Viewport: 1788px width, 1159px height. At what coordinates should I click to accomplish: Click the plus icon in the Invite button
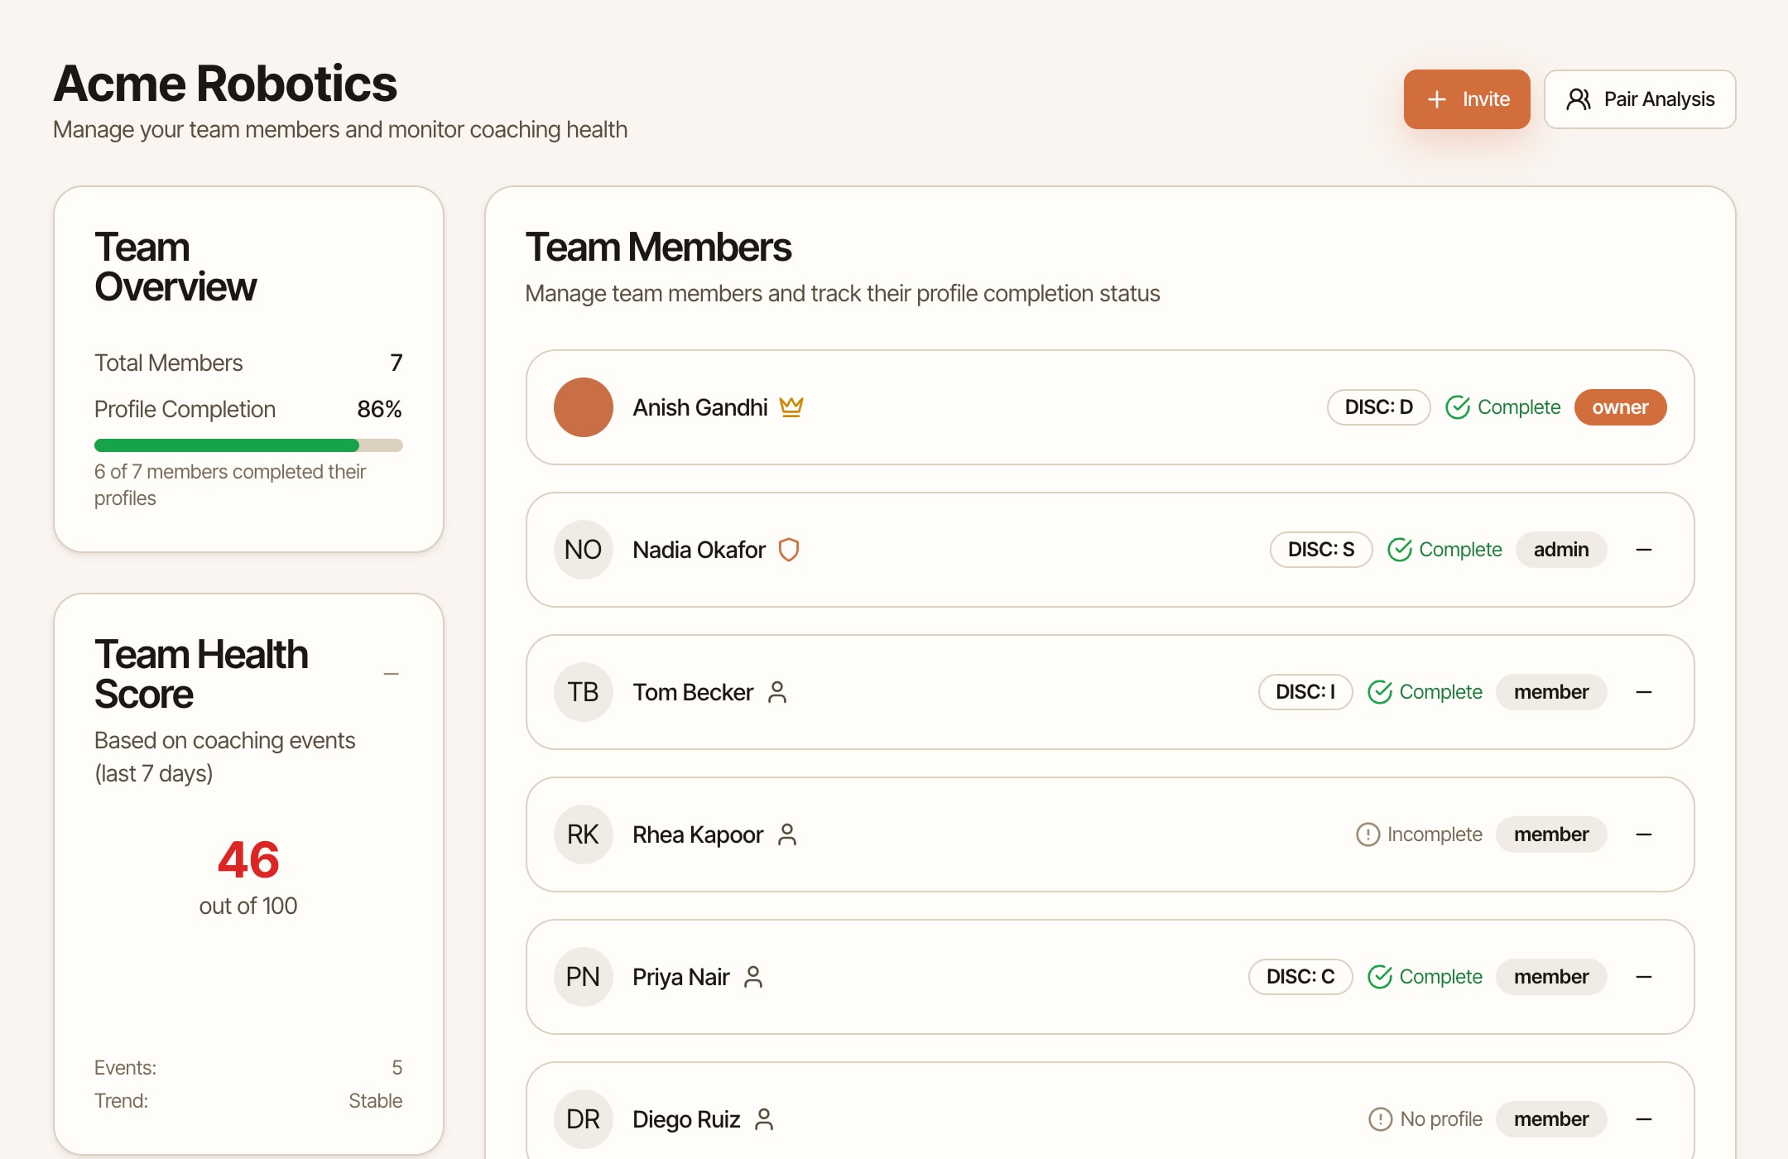click(1437, 99)
